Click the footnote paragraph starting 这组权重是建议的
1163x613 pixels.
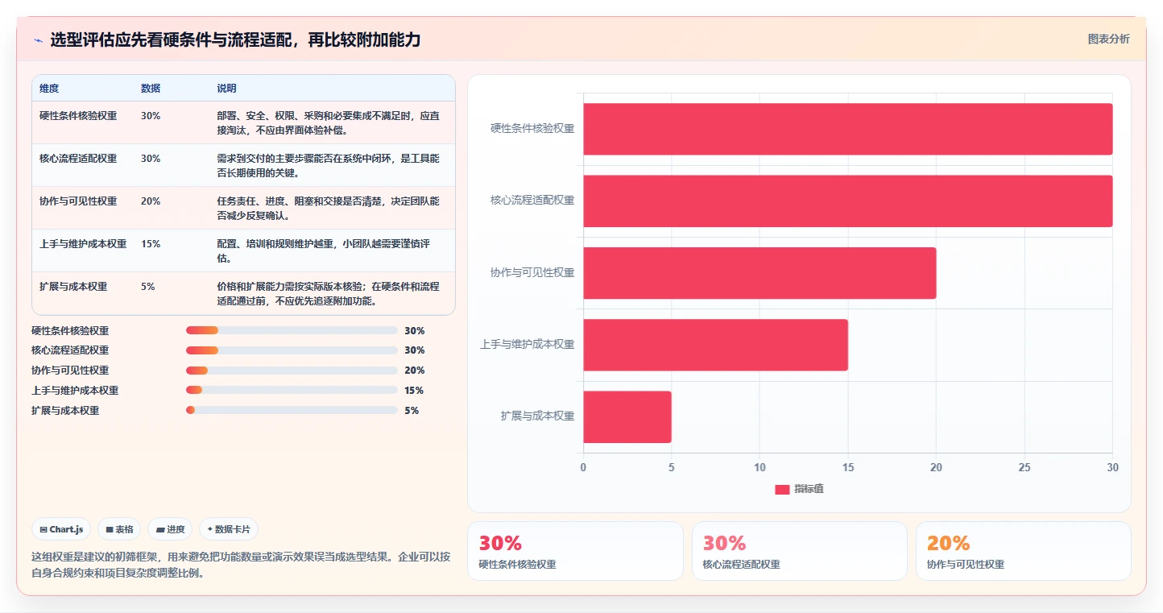pos(242,565)
